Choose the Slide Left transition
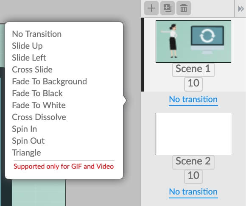Screen dimensions: 246x206 (29, 58)
